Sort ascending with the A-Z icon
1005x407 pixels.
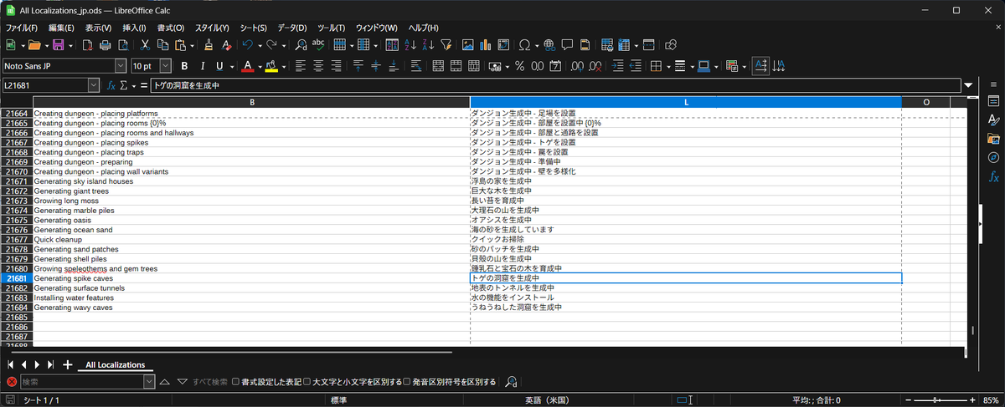coord(410,44)
